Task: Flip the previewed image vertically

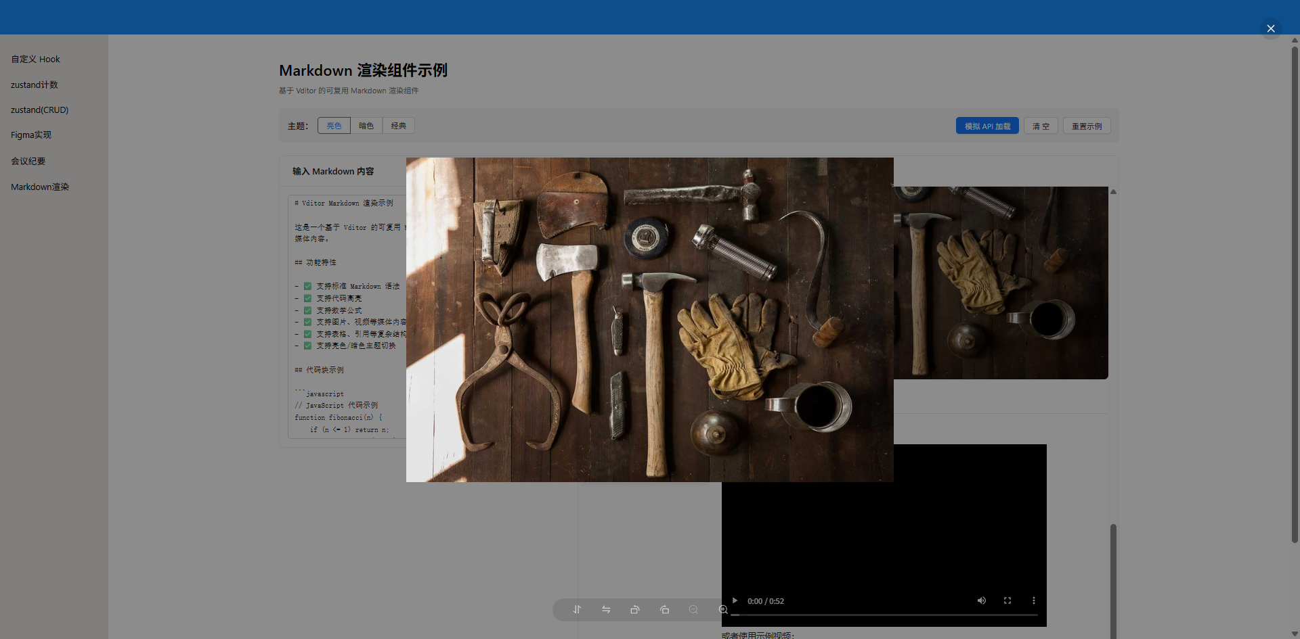Action: 577,609
